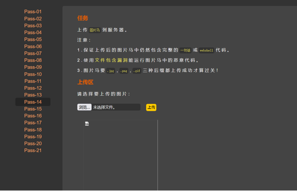The image size is (297, 191).
Task: Click the 浏览 browse button to choose a file
Action: pos(84,107)
